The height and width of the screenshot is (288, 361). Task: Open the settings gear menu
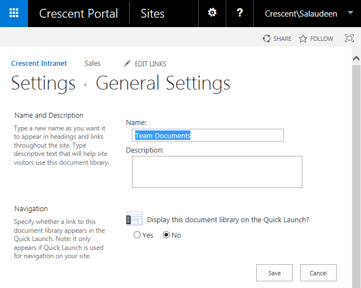click(x=212, y=13)
